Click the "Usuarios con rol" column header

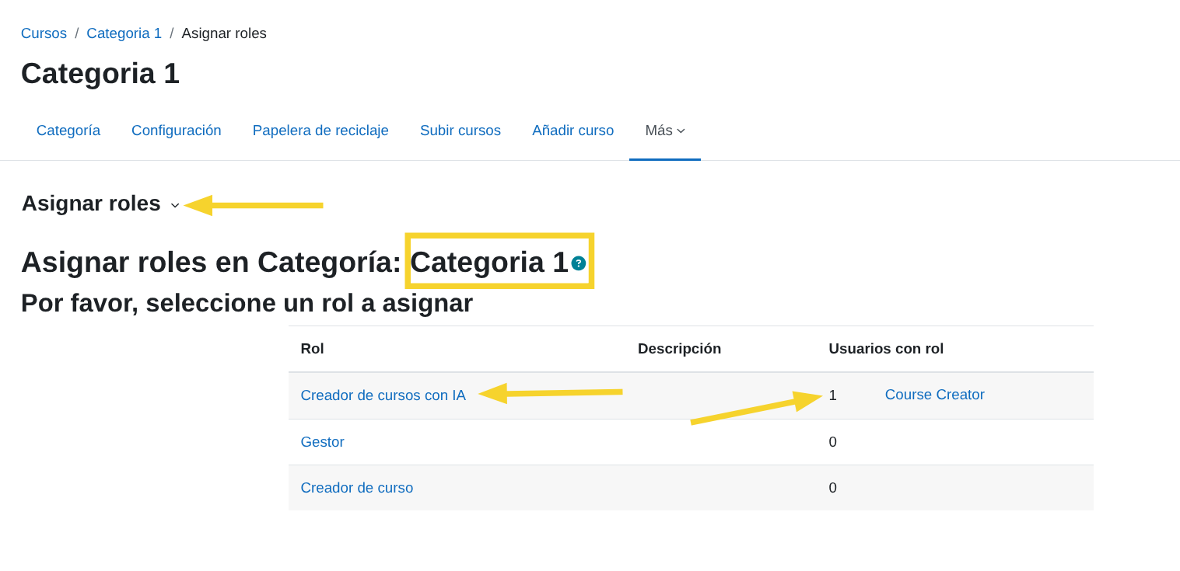click(885, 348)
